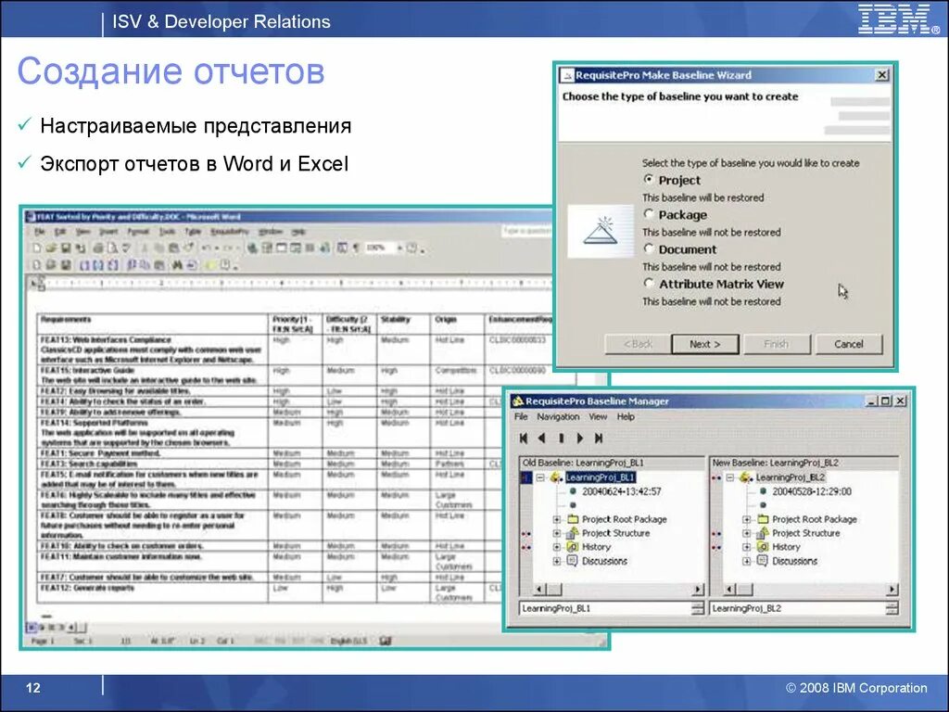The height and width of the screenshot is (712, 949).
Task: Click the current-difference bar icon in Baseline Manager
Action: [x=561, y=438]
